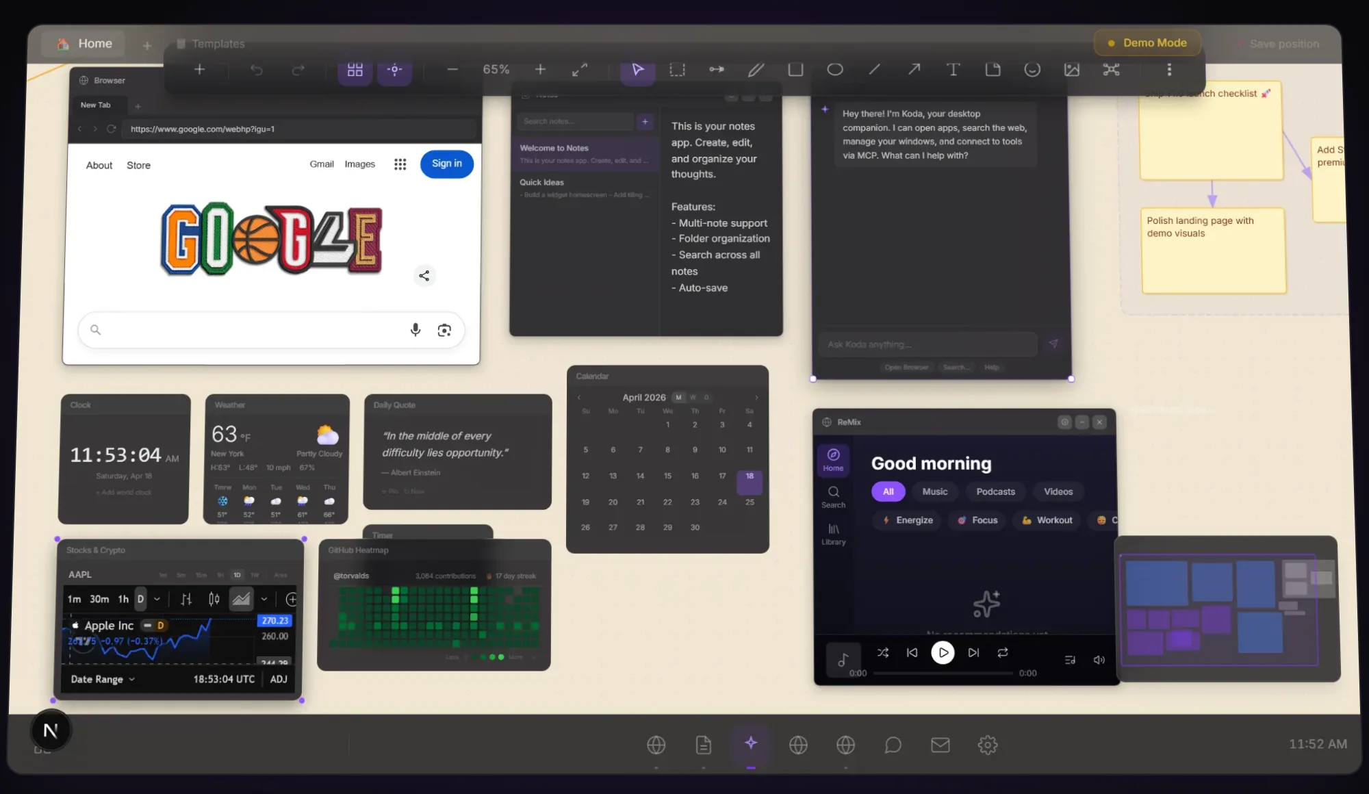Switch to the Home tab
Image resolution: width=1369 pixels, height=794 pixels.
[84, 43]
